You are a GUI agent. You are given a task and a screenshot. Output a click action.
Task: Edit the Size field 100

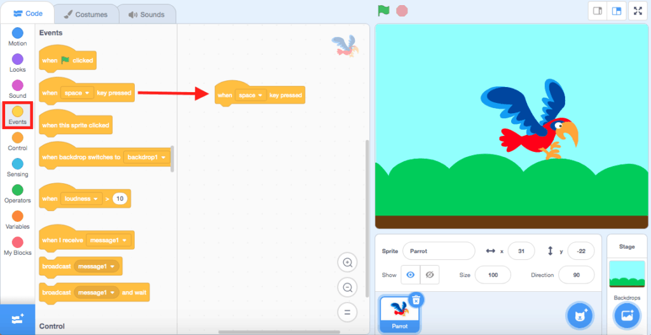tap(493, 275)
